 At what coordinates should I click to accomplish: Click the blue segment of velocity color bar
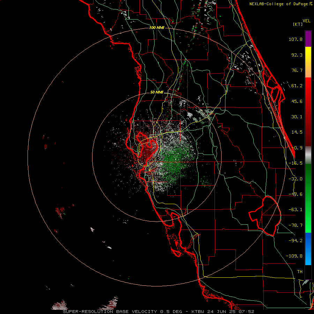pyautogui.click(x=308, y=249)
